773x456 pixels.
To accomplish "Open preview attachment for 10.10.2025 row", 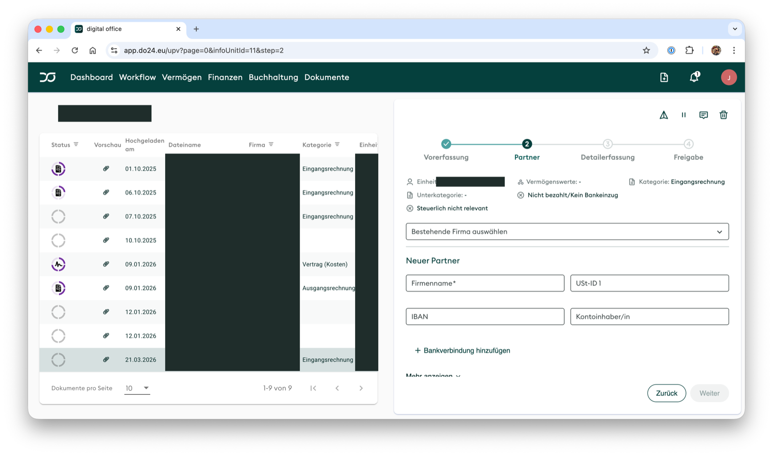I will (x=106, y=240).
